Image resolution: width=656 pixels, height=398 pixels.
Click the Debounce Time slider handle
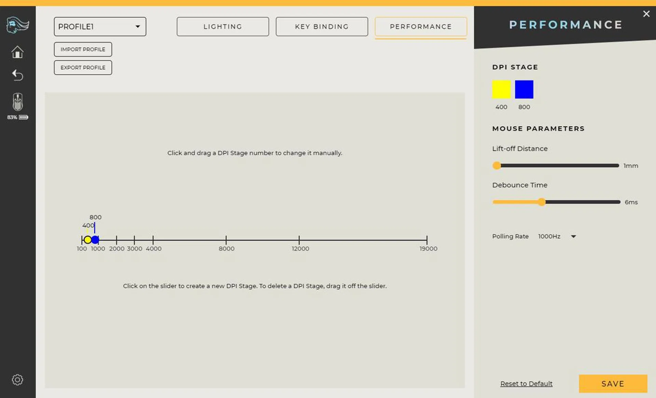[542, 202]
